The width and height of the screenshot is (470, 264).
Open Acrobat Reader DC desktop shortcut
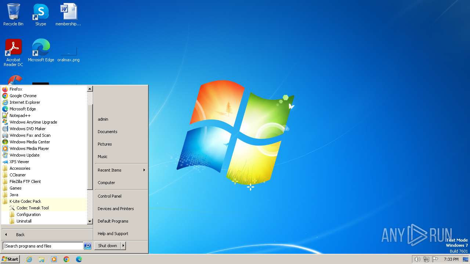point(13,53)
